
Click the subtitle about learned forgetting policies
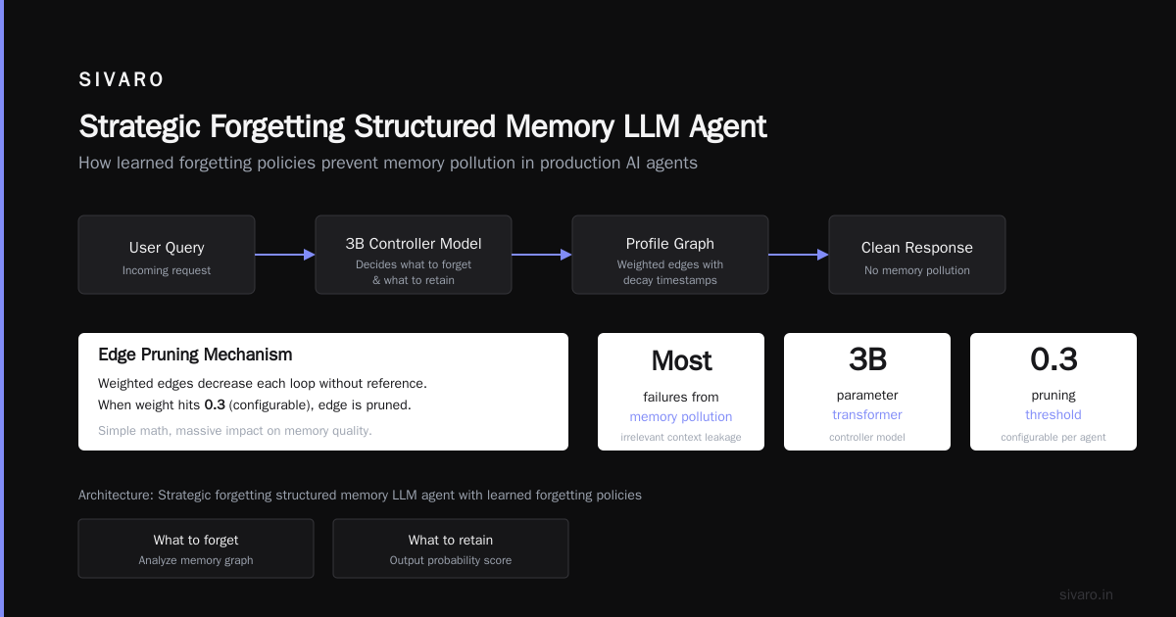[388, 163]
